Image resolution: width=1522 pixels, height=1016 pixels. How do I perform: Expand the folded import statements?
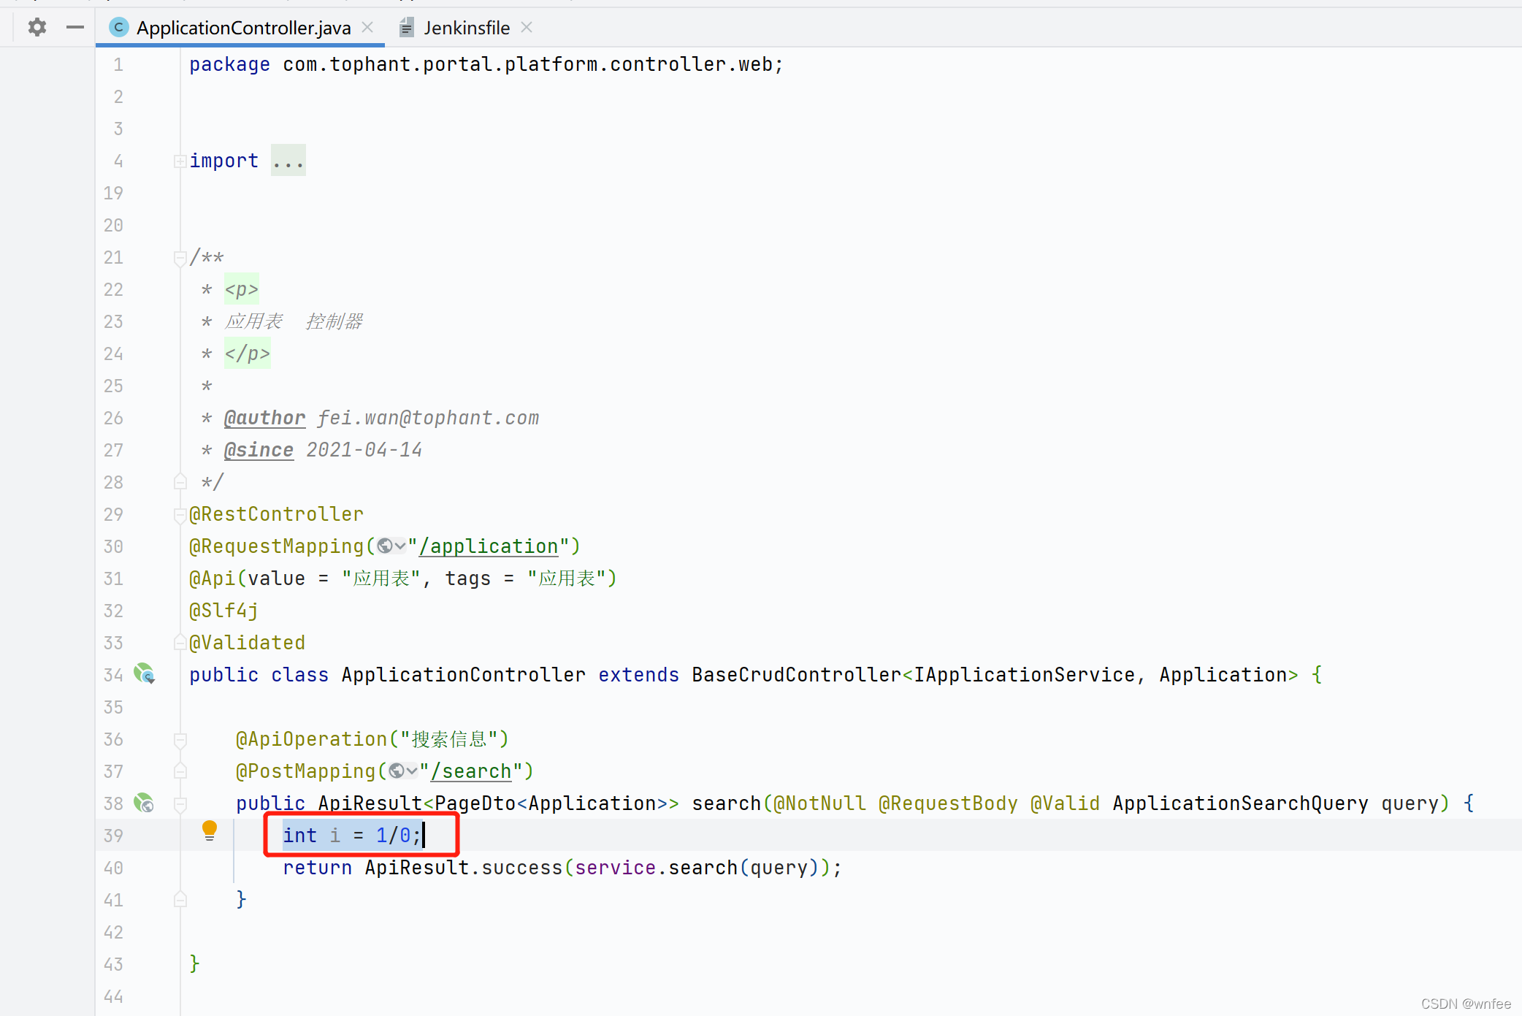point(180,161)
